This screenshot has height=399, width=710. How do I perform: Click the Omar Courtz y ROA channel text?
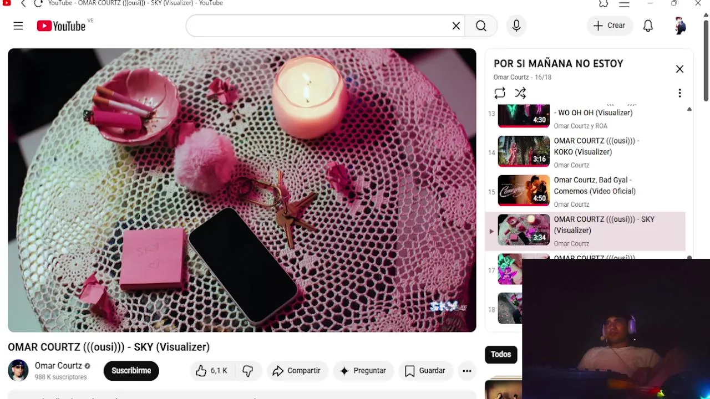pyautogui.click(x=580, y=126)
